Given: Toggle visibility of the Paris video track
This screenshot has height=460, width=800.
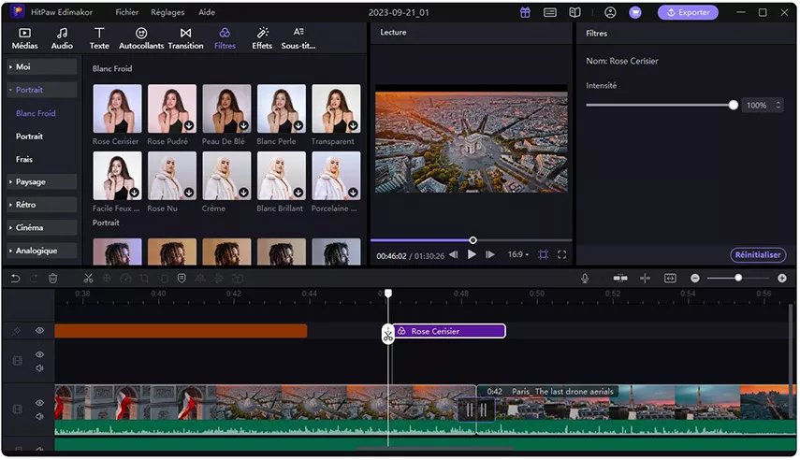Looking at the screenshot, I should (x=39, y=403).
